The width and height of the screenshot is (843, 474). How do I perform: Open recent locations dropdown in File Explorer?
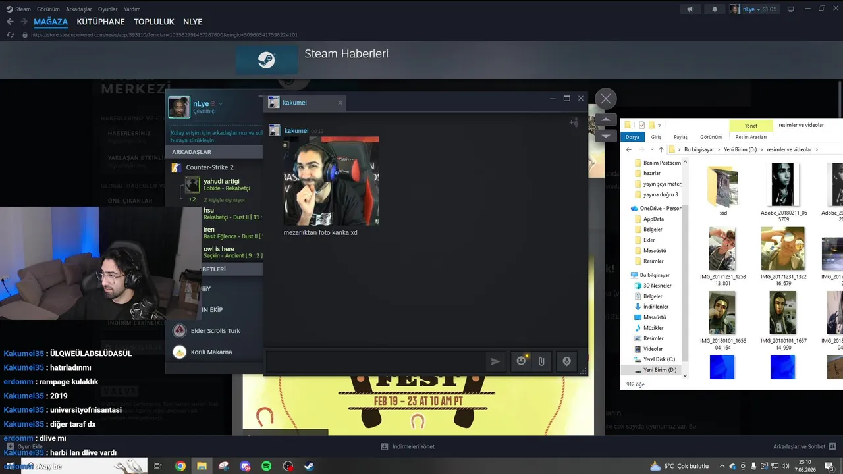coord(651,149)
